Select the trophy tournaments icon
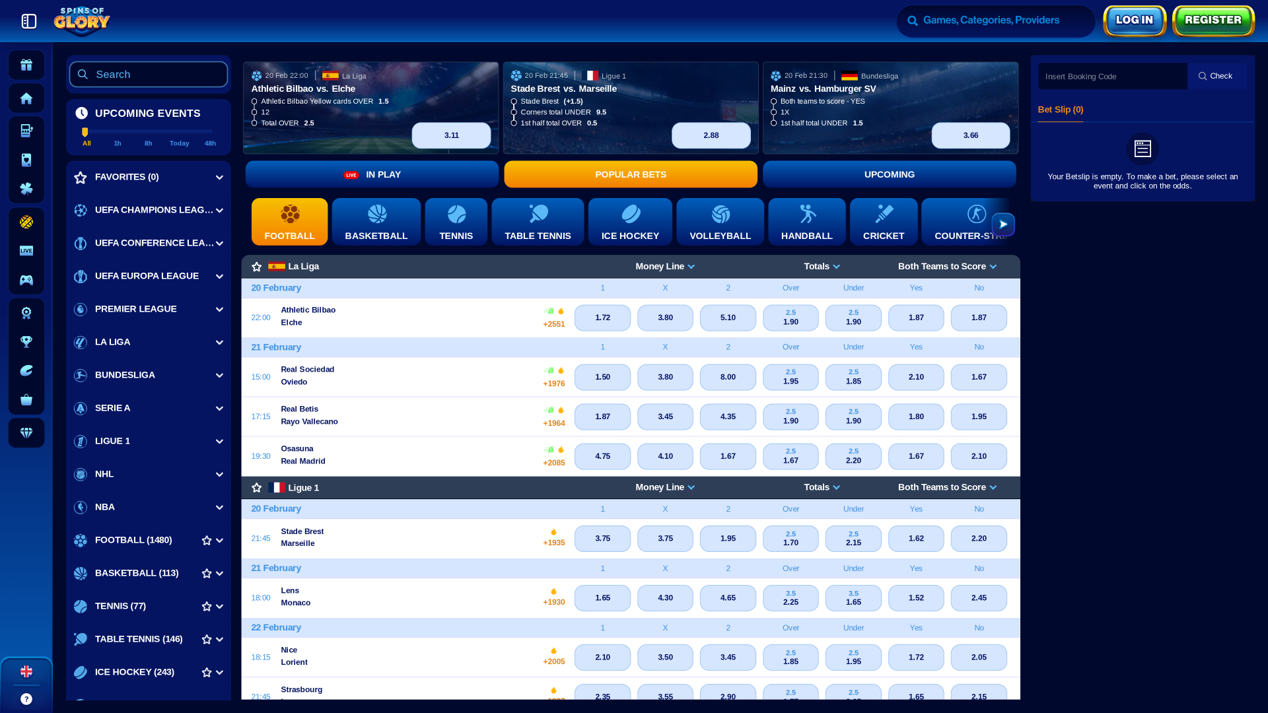Screen dimensions: 1268x713 click(26, 341)
